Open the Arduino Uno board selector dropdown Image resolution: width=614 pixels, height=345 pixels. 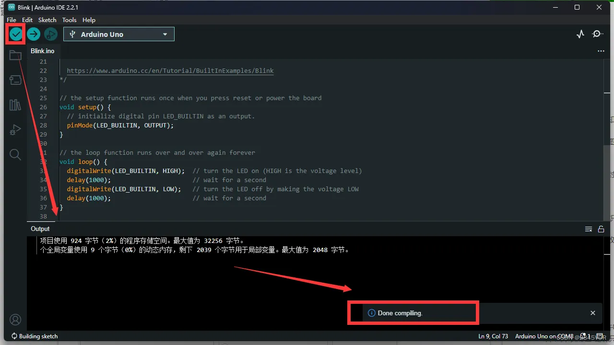click(x=119, y=34)
